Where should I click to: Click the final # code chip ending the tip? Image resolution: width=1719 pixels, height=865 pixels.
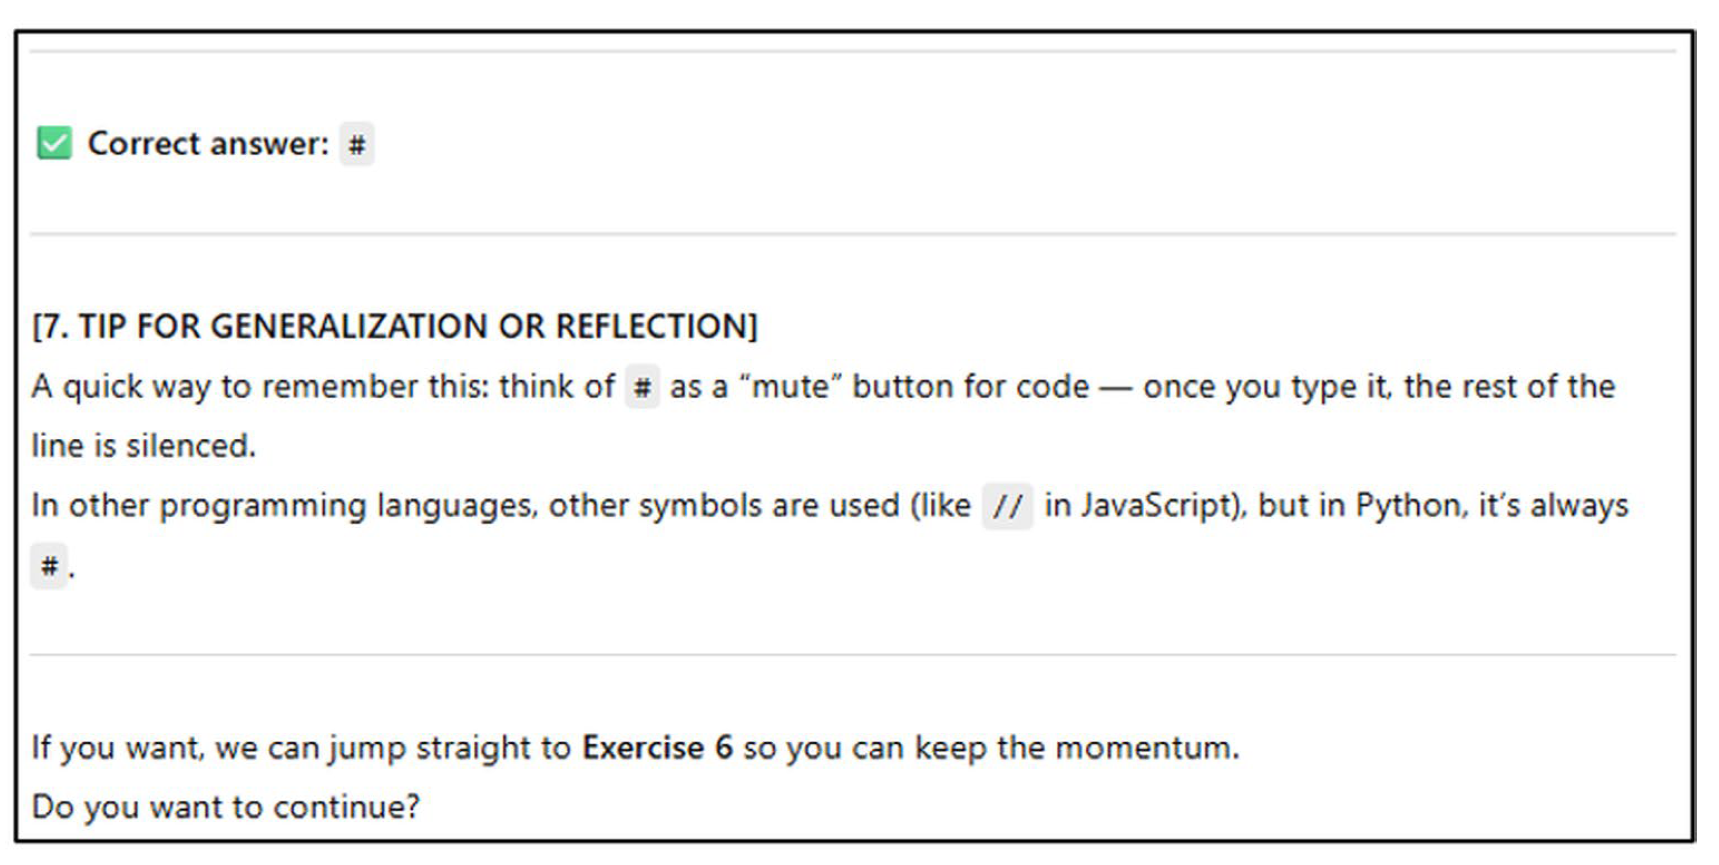click(x=48, y=566)
